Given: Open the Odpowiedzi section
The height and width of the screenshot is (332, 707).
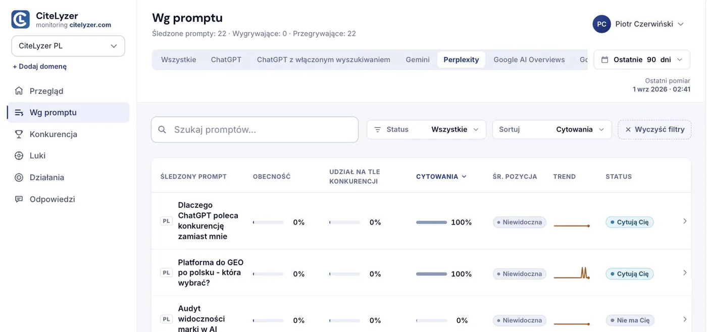Looking at the screenshot, I should pos(68,199).
